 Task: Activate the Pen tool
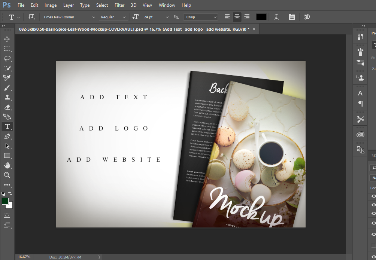point(7,136)
